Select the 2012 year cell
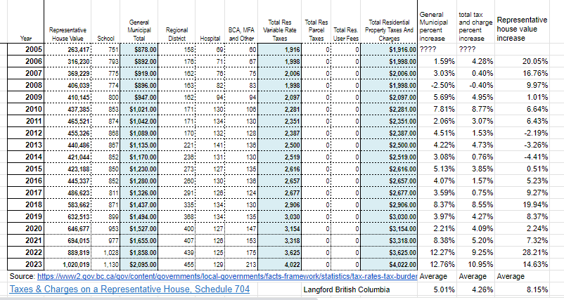Screen dimensions: 564x300 (x=25, y=133)
